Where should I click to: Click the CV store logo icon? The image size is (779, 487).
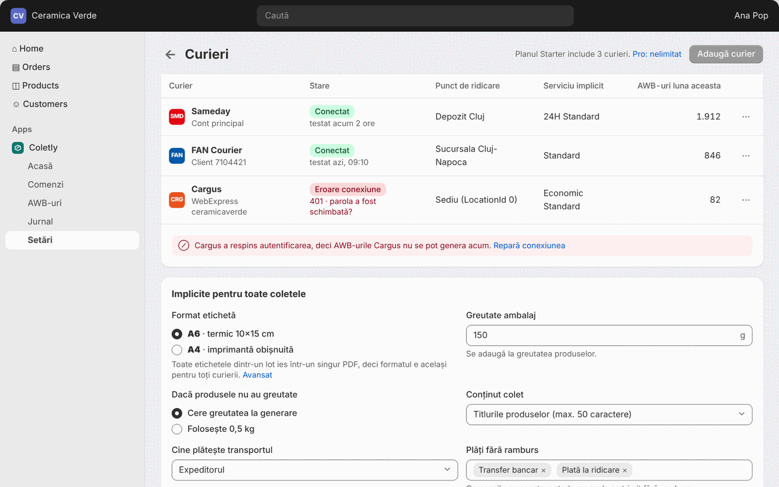[18, 16]
